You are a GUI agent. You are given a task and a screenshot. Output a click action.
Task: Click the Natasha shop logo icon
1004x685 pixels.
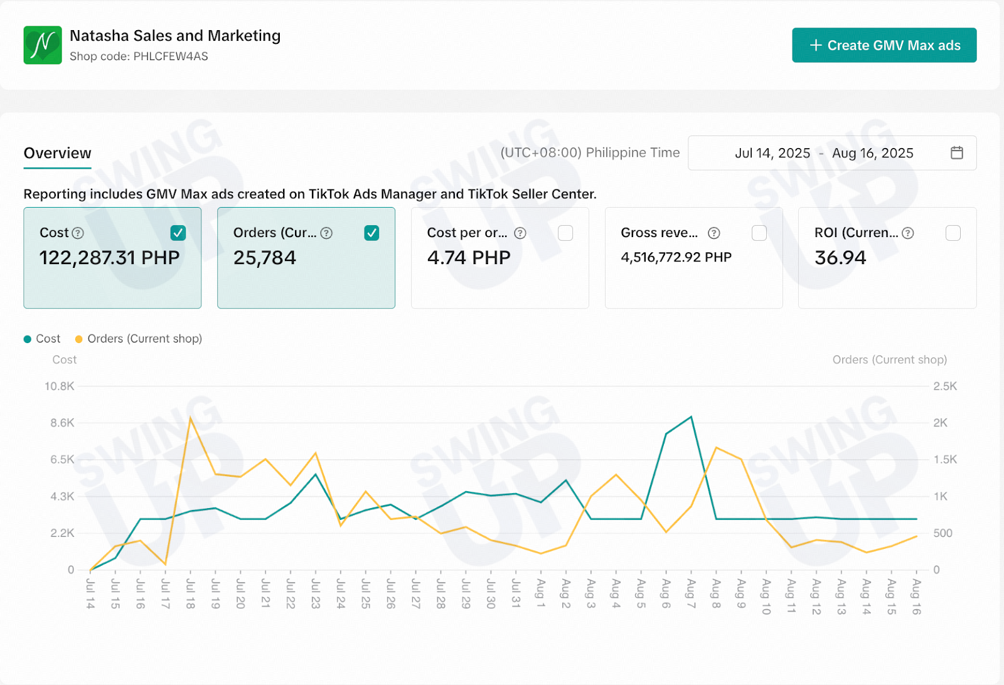(43, 45)
